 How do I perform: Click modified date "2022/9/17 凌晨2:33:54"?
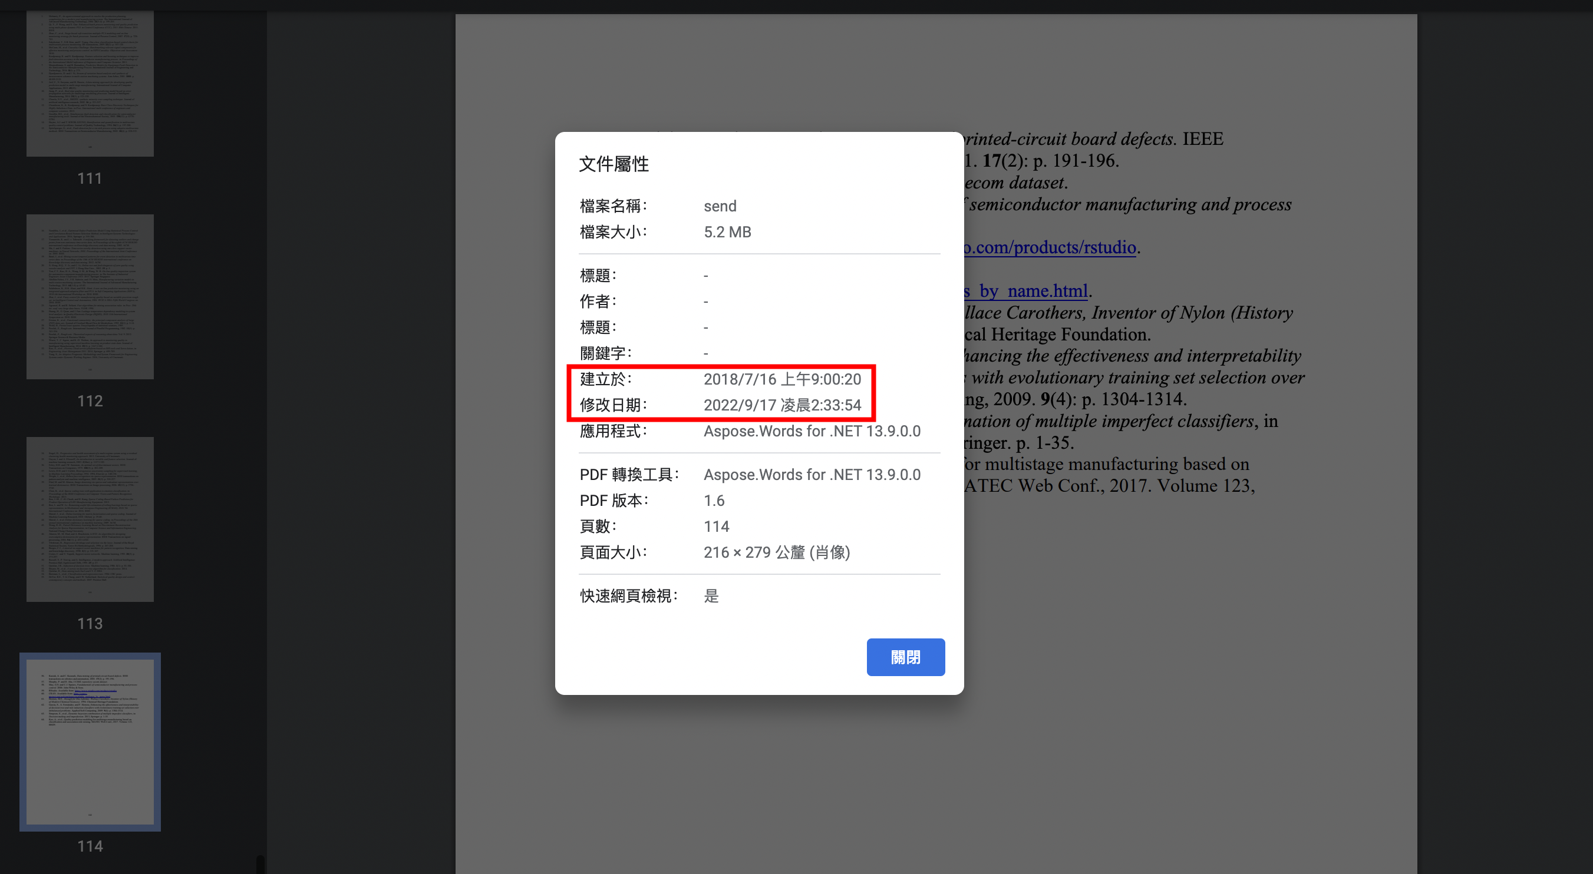[x=782, y=405]
